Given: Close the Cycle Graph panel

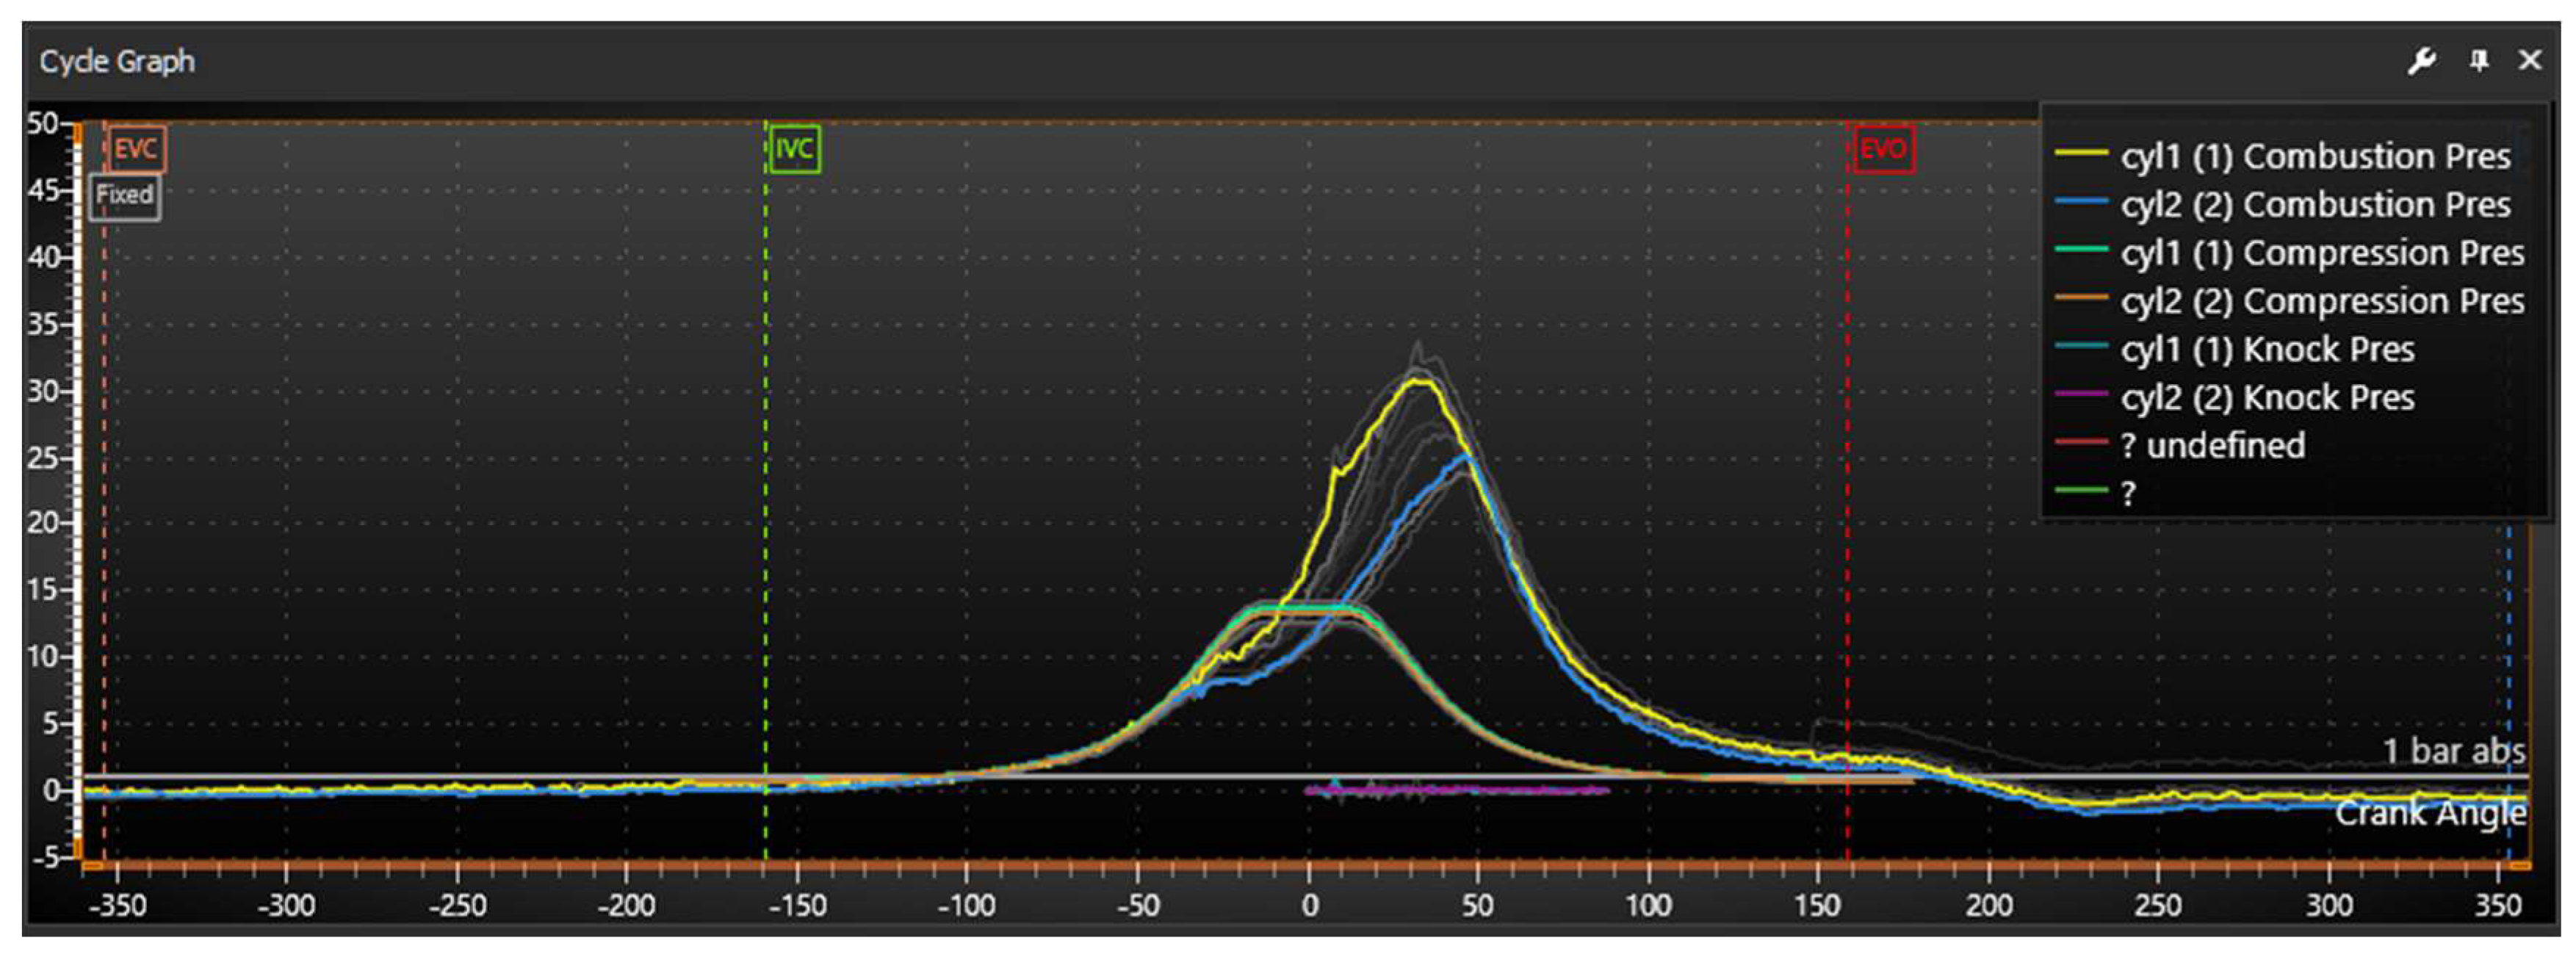Looking at the screenshot, I should point(2530,62).
